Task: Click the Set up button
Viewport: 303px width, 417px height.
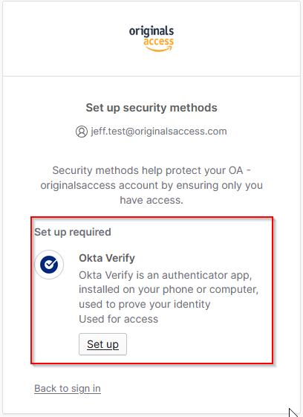Action: 103,344
